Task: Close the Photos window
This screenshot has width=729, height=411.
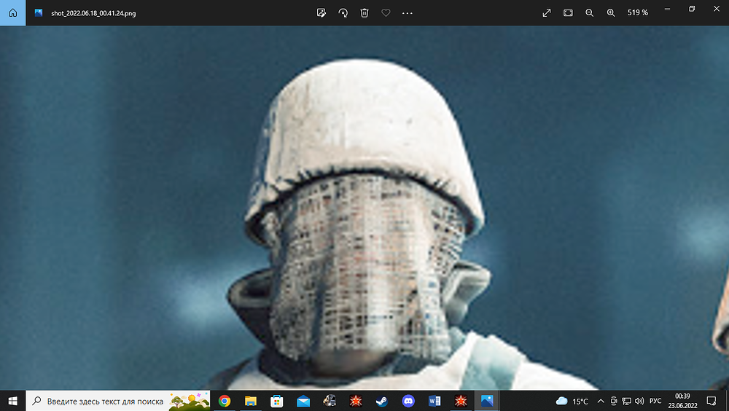Action: click(717, 9)
